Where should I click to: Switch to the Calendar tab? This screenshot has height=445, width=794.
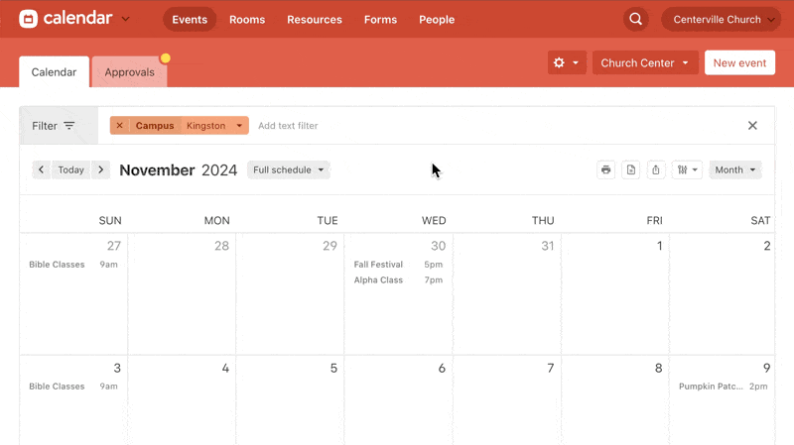(x=54, y=71)
